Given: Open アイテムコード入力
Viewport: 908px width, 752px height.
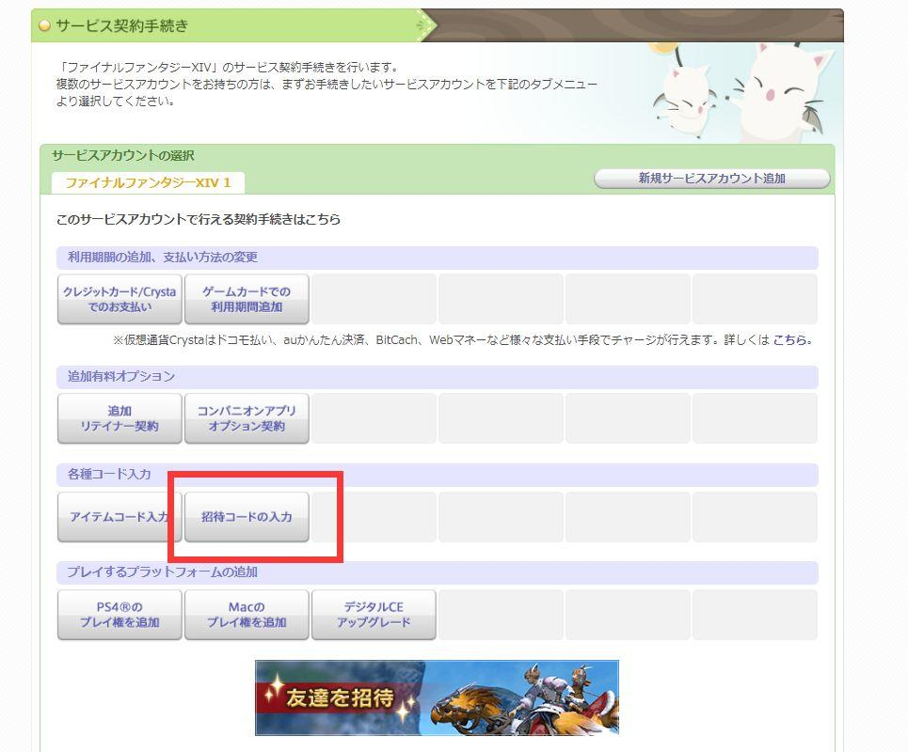Looking at the screenshot, I should point(119,517).
